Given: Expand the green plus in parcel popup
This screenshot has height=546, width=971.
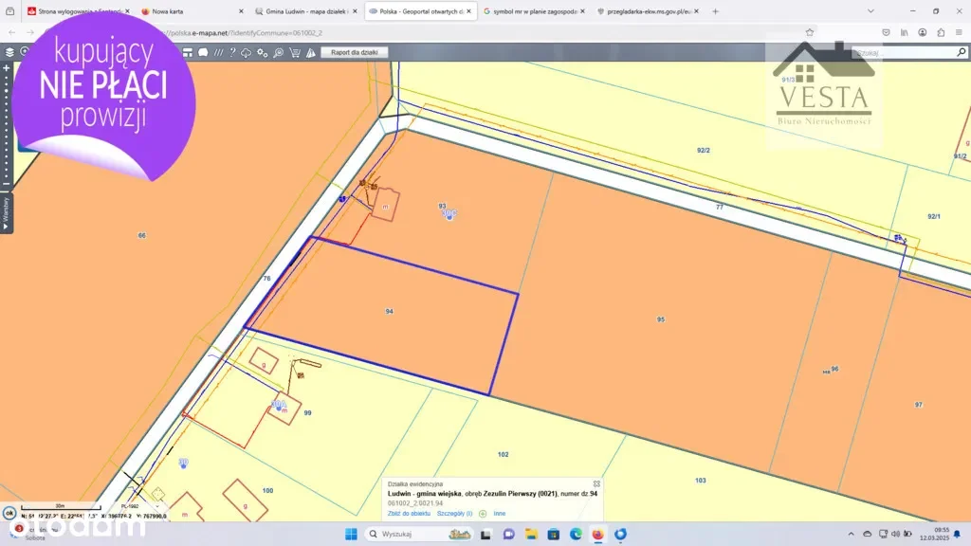Looking at the screenshot, I should click(x=483, y=513).
